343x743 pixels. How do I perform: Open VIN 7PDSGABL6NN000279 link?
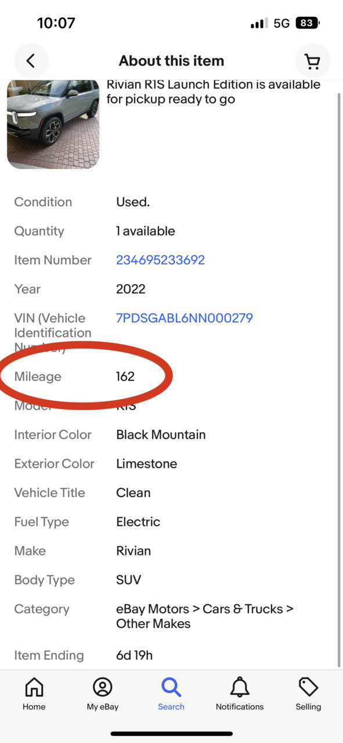[185, 318]
